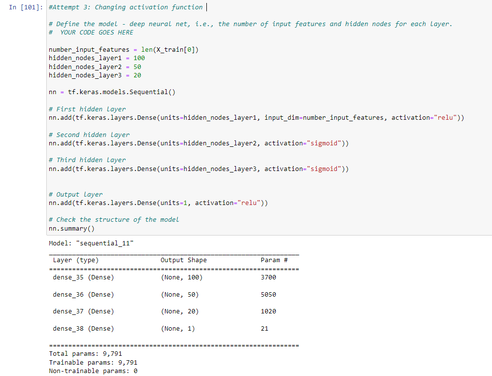Click the number_input_features assignment line
The image size is (492, 376).
(124, 50)
